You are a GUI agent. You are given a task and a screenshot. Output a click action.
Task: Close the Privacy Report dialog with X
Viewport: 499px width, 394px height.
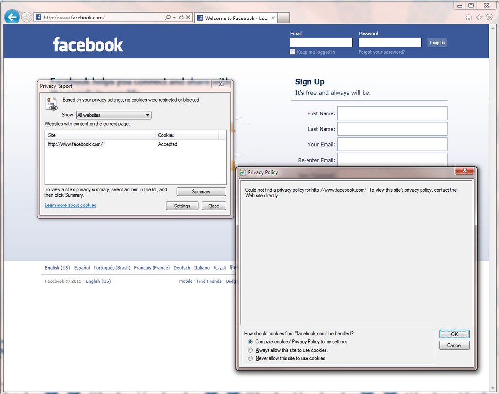(222, 84)
